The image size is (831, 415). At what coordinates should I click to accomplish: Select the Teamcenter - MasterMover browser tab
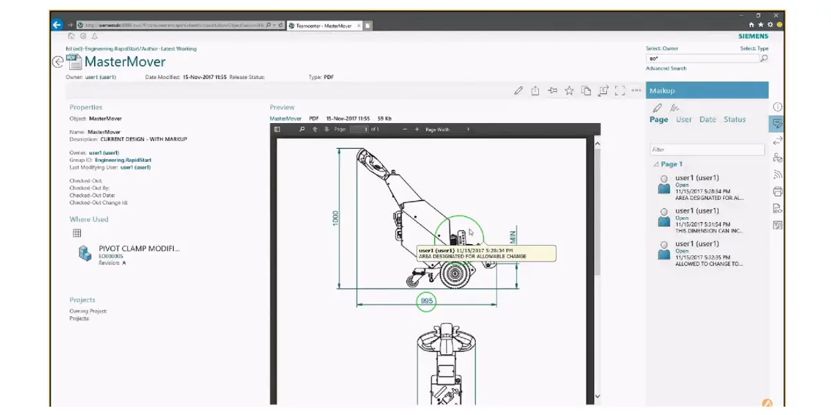click(x=324, y=25)
